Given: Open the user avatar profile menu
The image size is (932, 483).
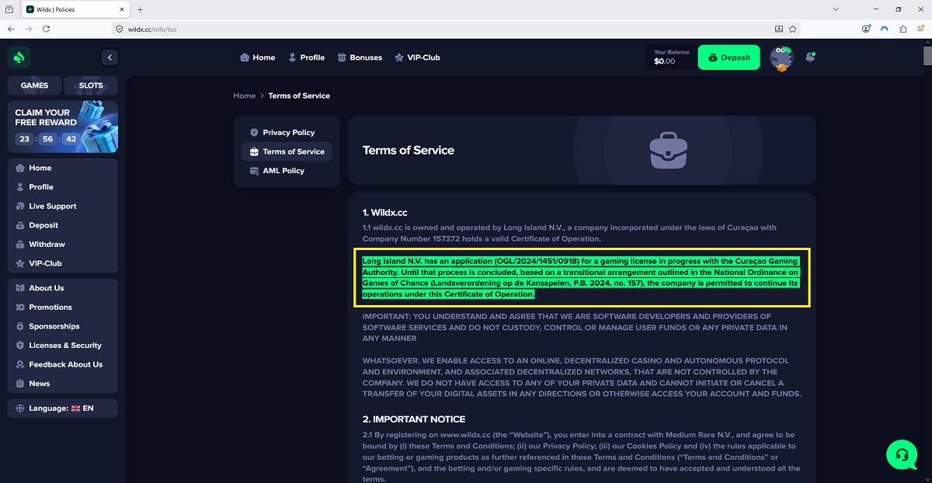Looking at the screenshot, I should [x=781, y=58].
